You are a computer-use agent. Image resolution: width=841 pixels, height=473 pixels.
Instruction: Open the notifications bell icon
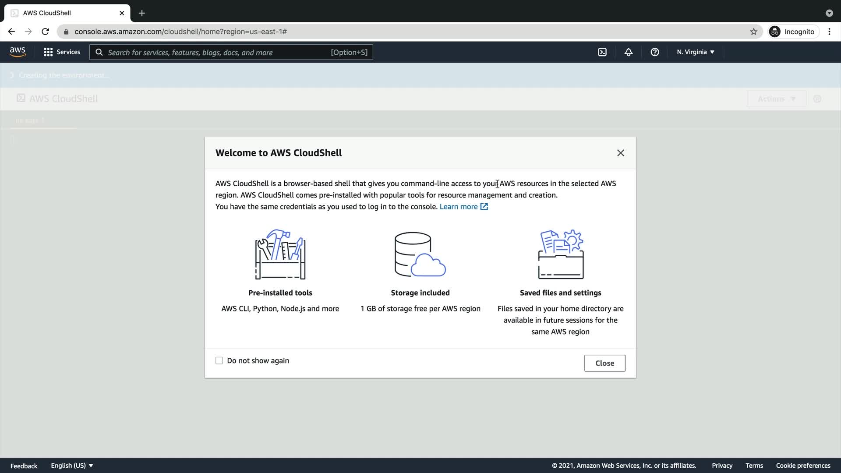[629, 52]
